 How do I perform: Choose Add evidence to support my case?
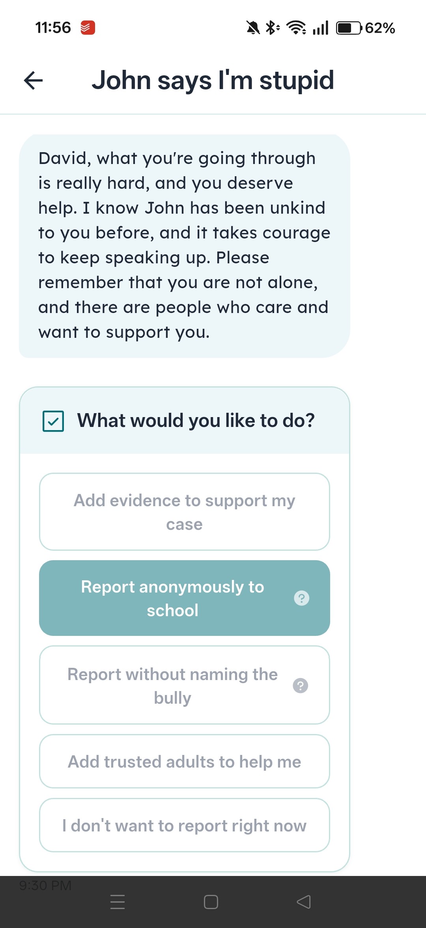tap(184, 512)
